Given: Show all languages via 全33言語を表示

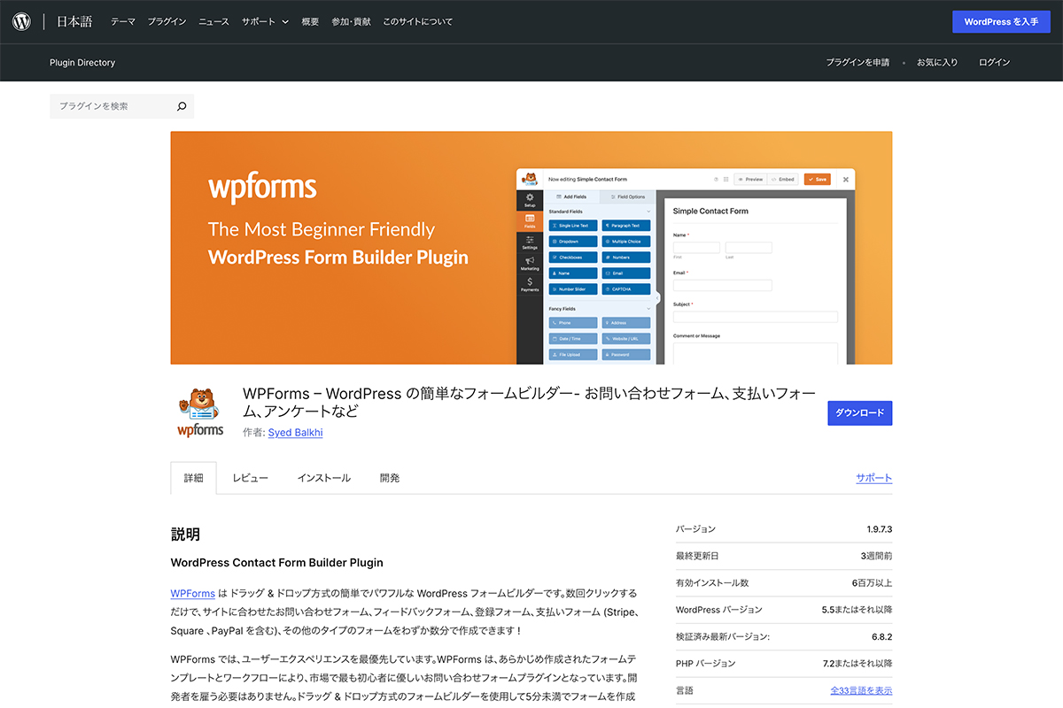Looking at the screenshot, I should 860,690.
